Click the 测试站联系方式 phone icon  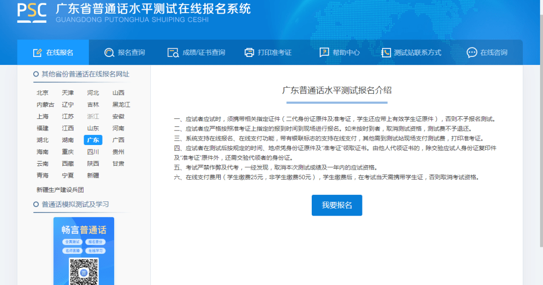[386, 53]
